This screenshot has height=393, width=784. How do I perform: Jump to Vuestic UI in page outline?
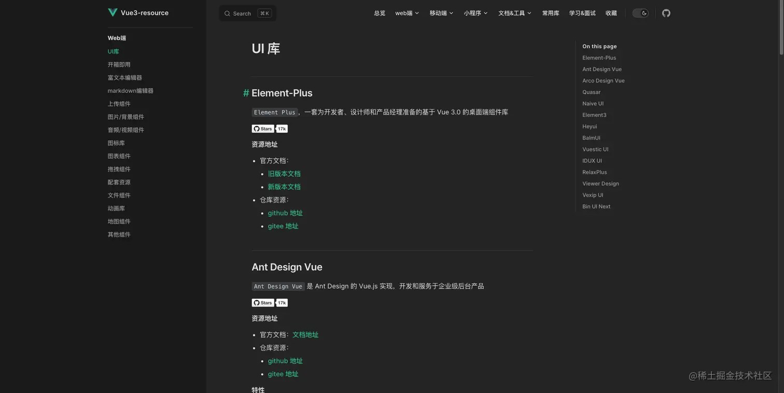[595, 149]
